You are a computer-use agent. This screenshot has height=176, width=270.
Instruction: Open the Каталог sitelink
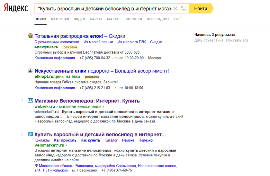111,140
